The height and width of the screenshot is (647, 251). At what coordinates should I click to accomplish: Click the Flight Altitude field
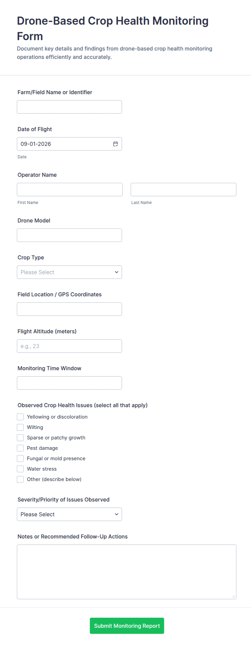point(69,346)
